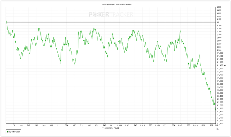Click the x-axis value 292

click(36, 125)
